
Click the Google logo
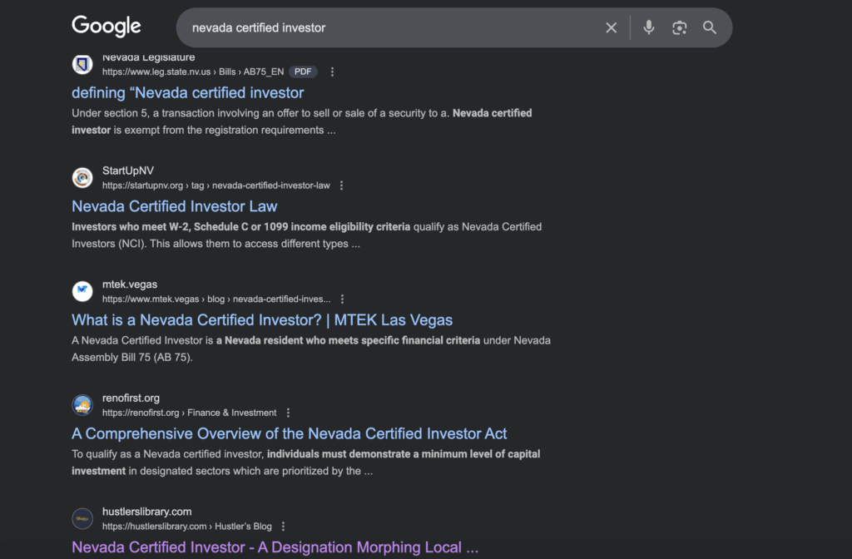pos(106,27)
